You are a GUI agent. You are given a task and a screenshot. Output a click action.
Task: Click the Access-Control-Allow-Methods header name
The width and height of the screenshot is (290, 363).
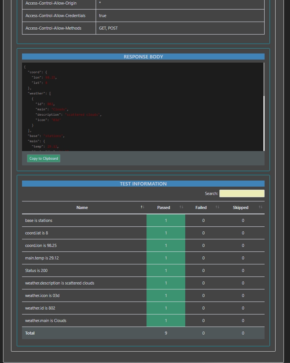pyautogui.click(x=53, y=28)
